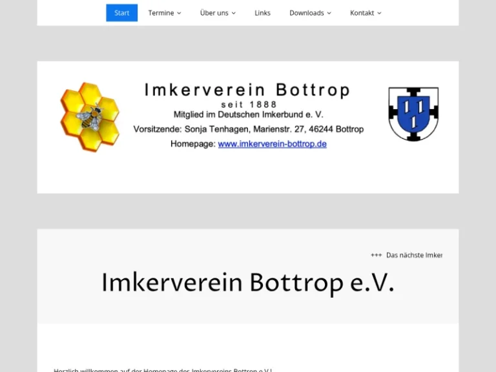Expand the Downloads chevron arrow

(x=329, y=14)
